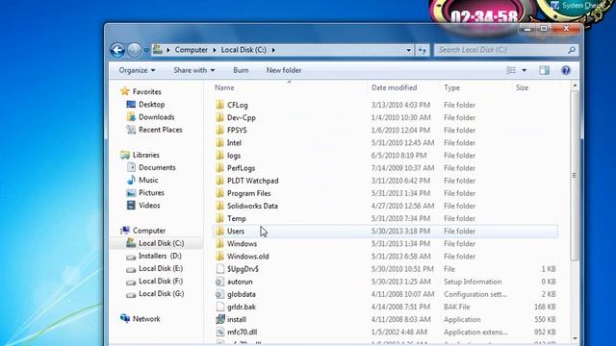Image resolution: width=616 pixels, height=346 pixels.
Task: Select the grldr.bak file icon
Action: coord(220,307)
